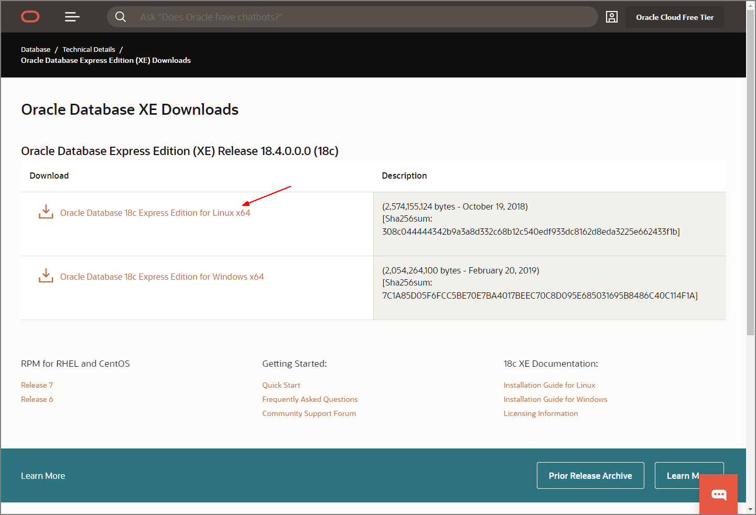Go to Database breadcrumb

(x=36, y=49)
